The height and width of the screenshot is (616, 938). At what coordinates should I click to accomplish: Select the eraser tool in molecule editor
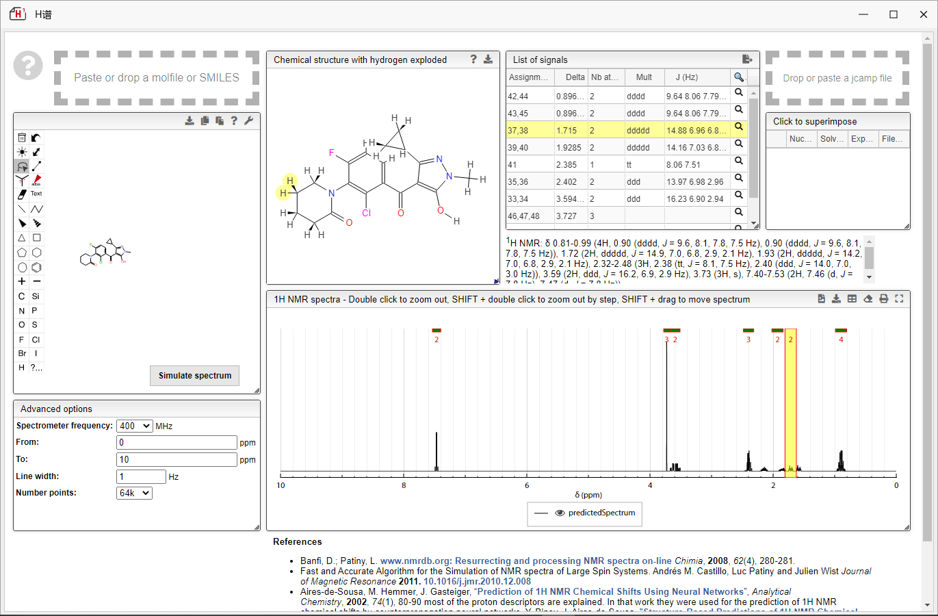(x=22, y=194)
